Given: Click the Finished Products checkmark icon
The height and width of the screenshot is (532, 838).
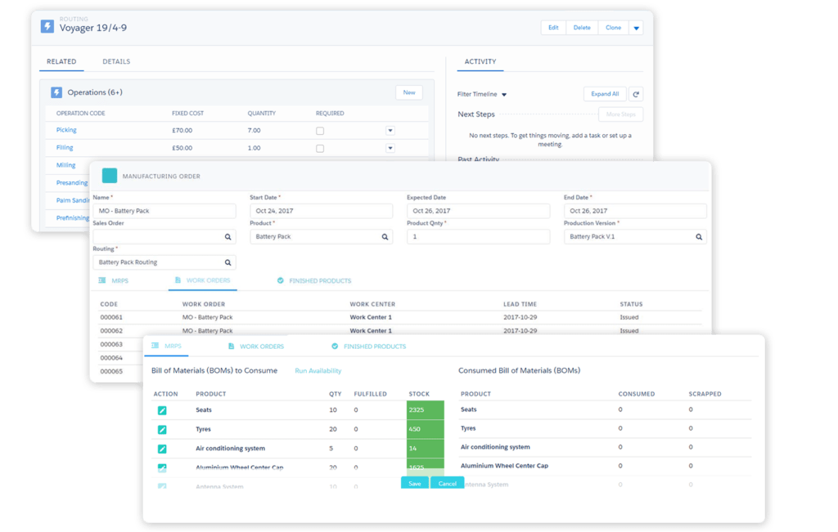Looking at the screenshot, I should [334, 346].
